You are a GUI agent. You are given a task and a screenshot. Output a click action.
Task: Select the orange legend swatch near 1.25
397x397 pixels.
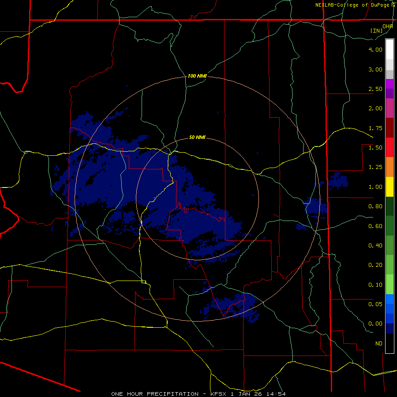click(390, 167)
